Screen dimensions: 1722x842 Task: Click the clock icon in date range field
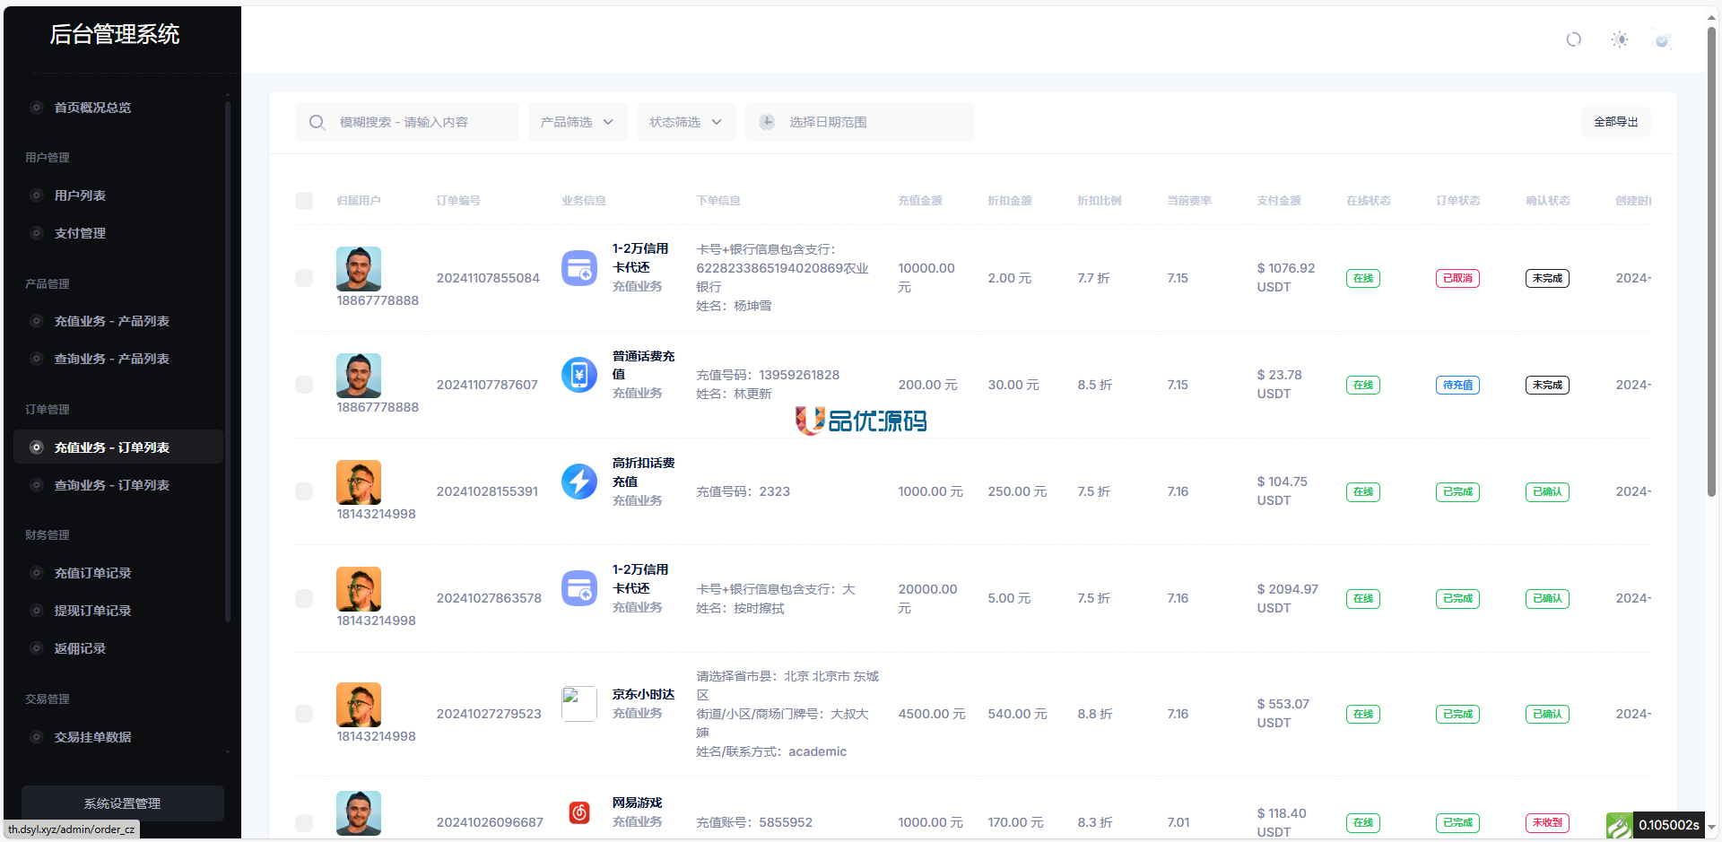tap(767, 122)
